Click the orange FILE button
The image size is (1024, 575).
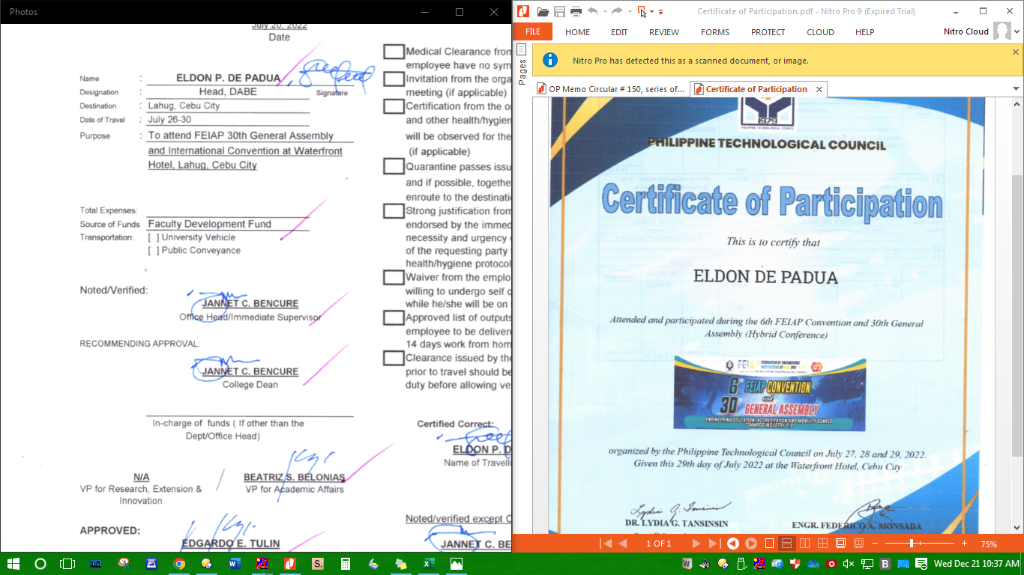click(532, 32)
